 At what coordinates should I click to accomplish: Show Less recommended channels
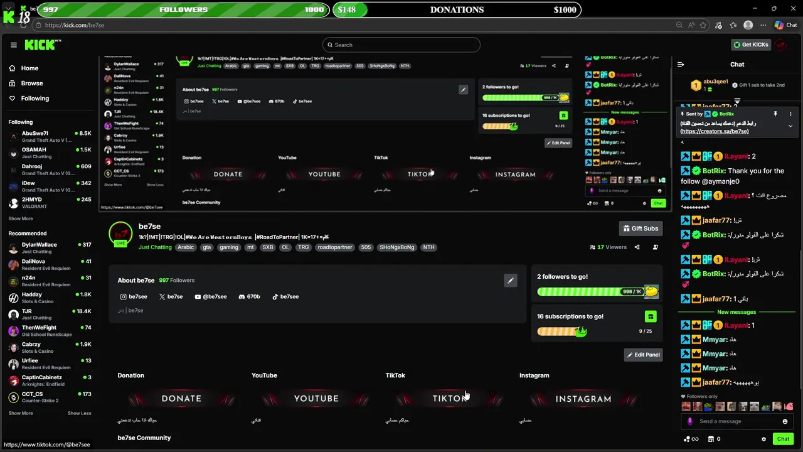point(79,413)
